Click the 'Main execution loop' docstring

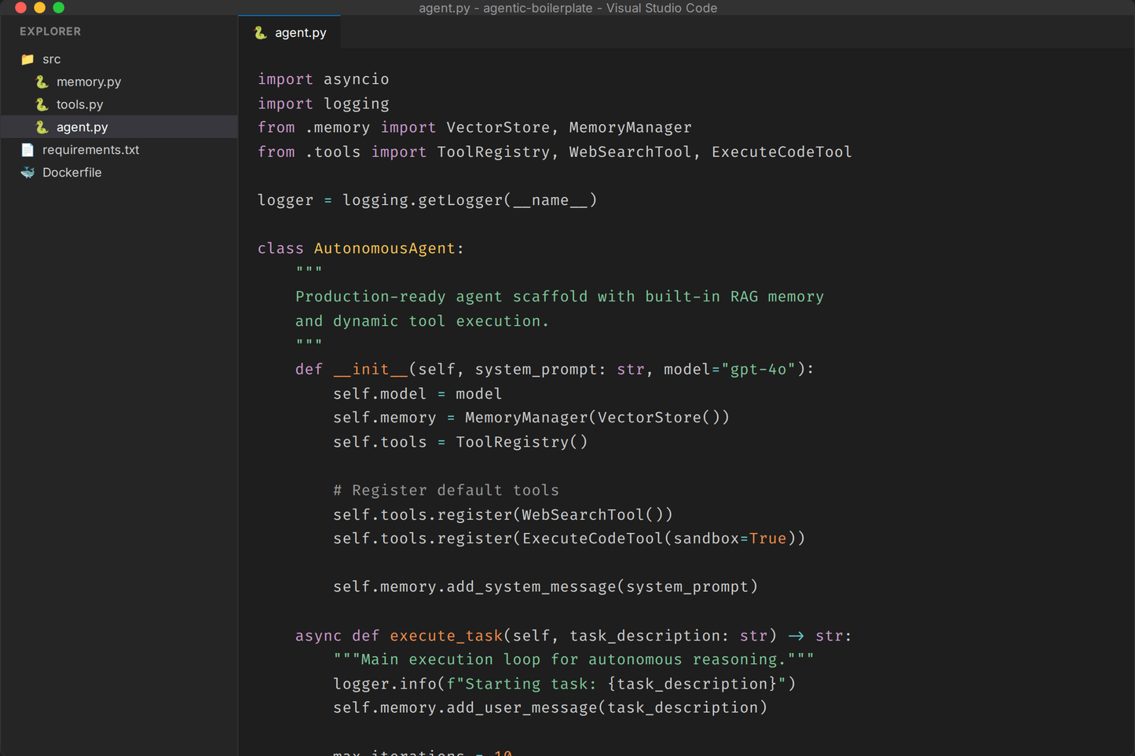[573, 659]
